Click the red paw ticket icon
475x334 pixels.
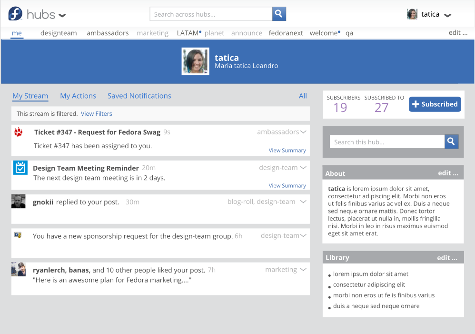[x=19, y=132]
